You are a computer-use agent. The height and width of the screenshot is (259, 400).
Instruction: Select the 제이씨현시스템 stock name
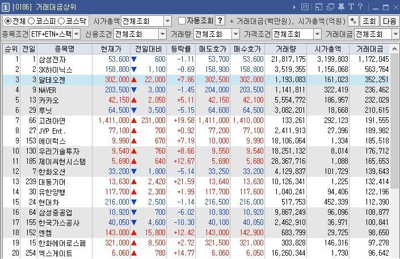[62, 162]
